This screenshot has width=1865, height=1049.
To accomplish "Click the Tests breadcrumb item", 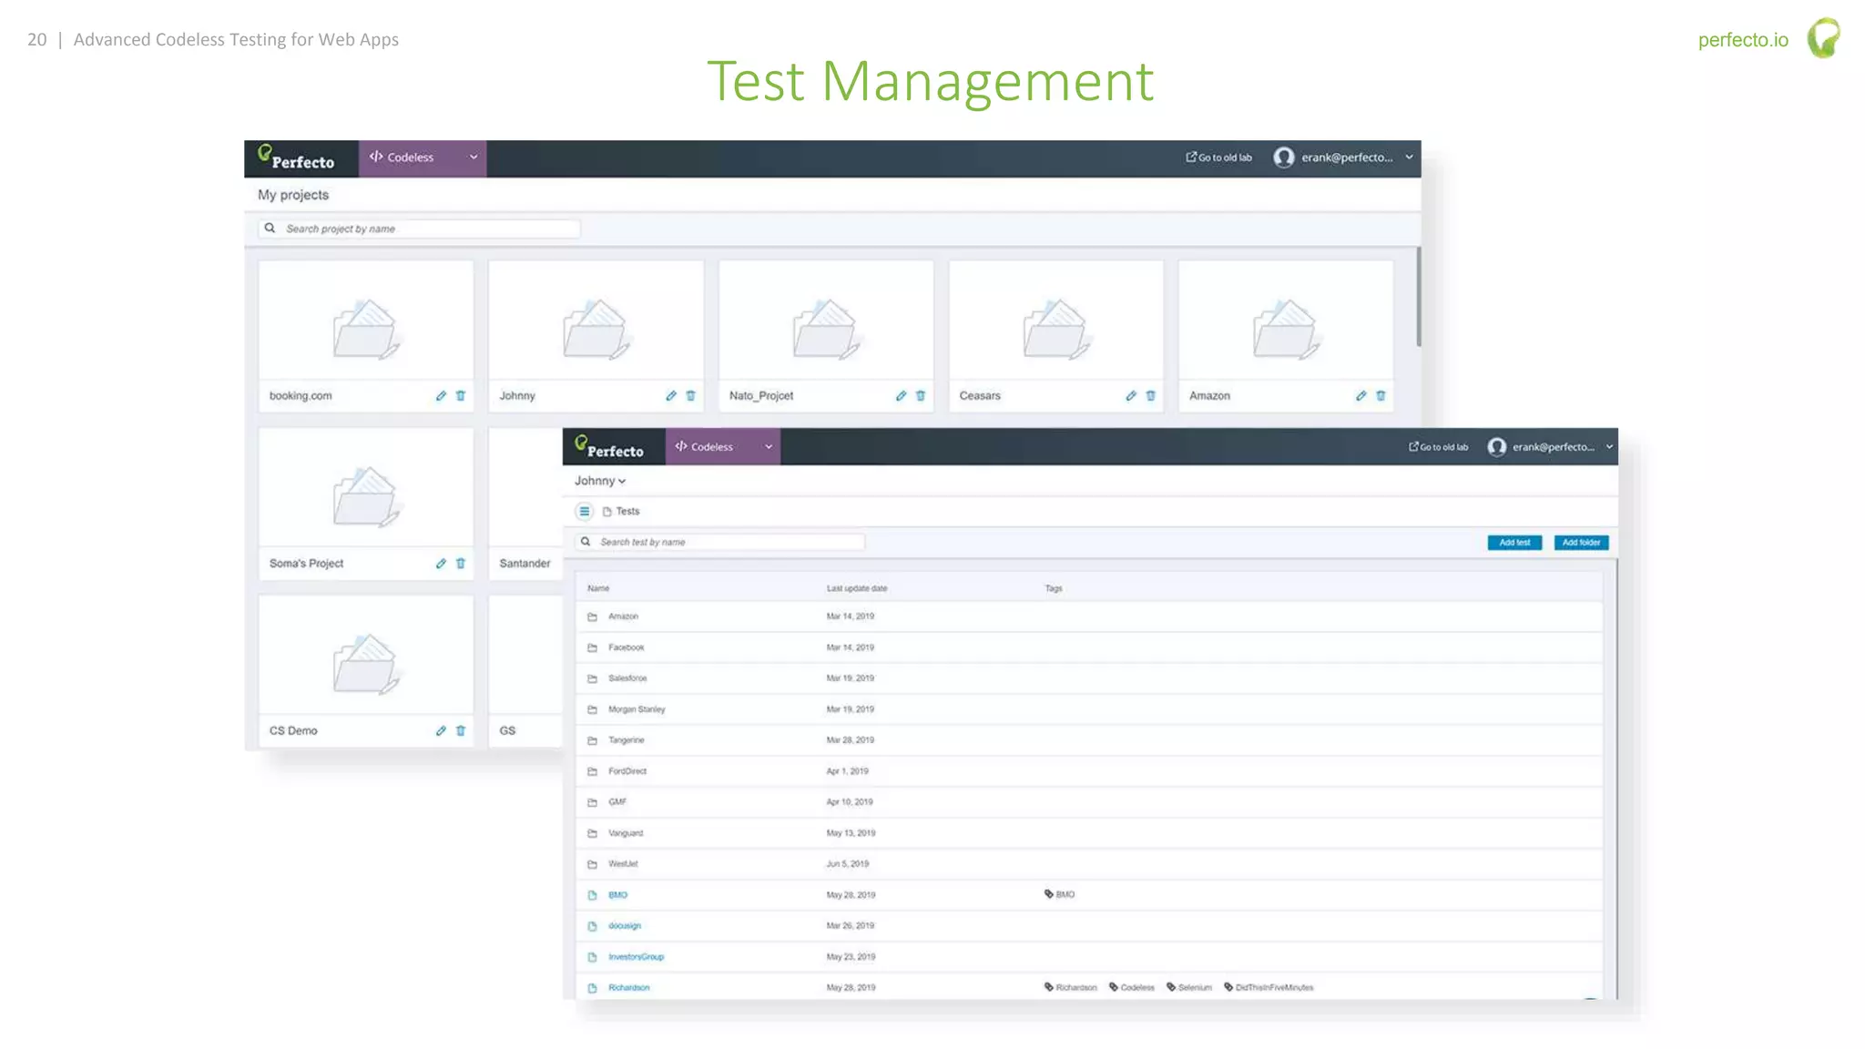I will pos(621,511).
